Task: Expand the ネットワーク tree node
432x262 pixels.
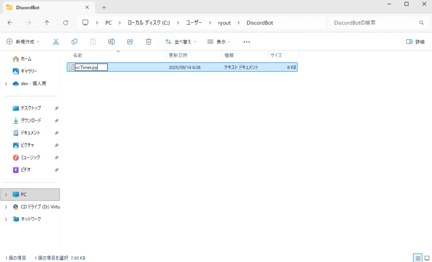Action: click(x=6, y=219)
